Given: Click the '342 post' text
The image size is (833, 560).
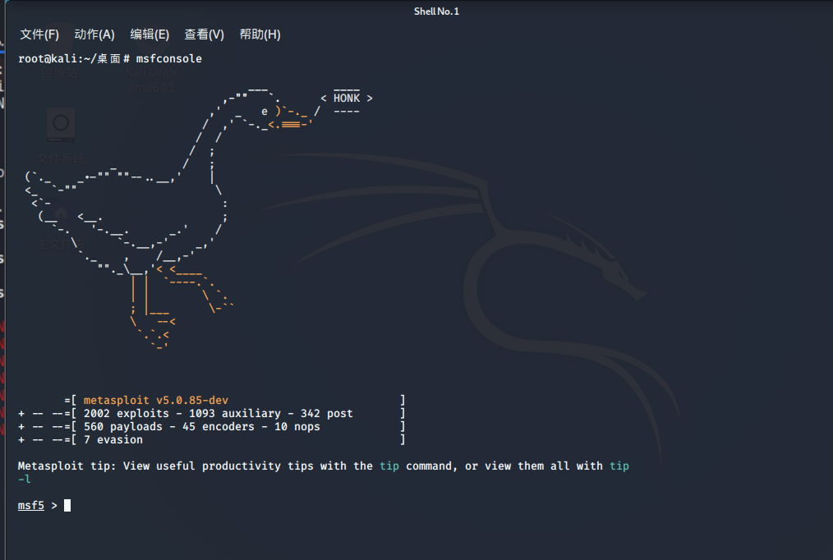Looking at the screenshot, I should tap(327, 414).
